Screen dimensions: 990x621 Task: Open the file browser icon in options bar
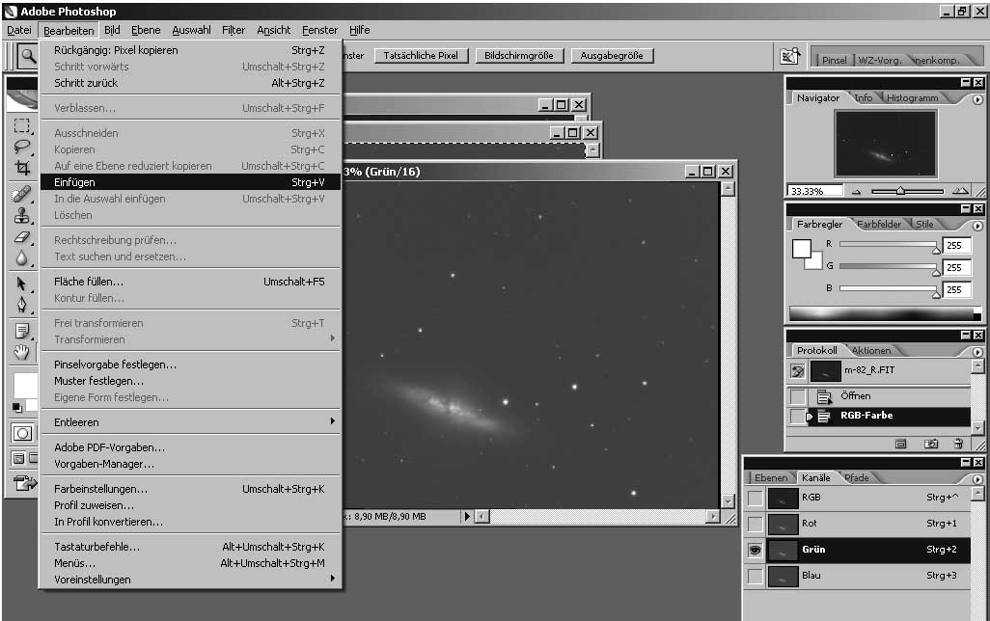790,56
